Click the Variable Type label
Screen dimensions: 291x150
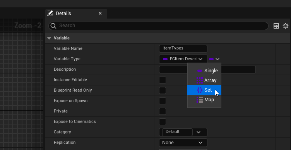[x=67, y=59]
